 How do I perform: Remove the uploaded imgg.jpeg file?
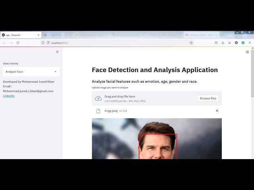217,111
